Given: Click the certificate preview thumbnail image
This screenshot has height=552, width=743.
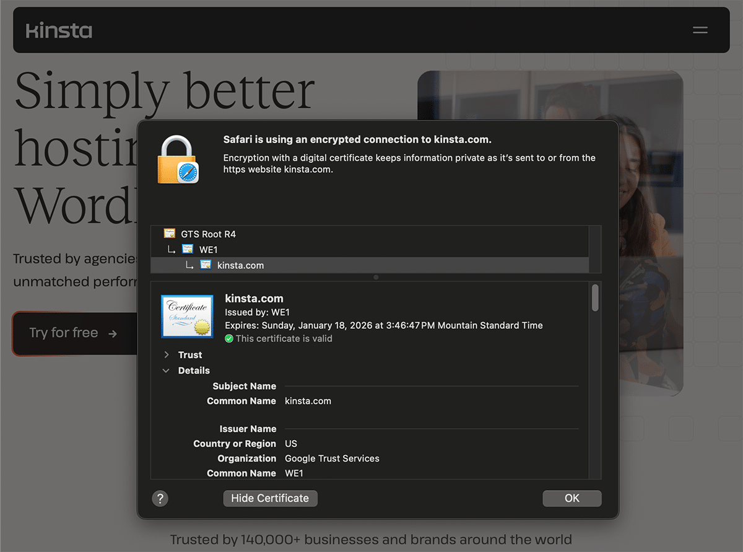Looking at the screenshot, I should (187, 315).
